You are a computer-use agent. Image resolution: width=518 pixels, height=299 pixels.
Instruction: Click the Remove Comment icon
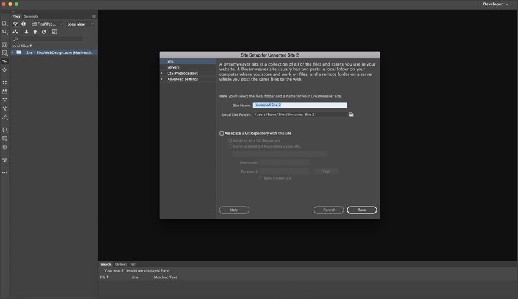pos(5,139)
